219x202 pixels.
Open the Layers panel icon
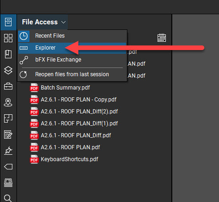(x=8, y=70)
